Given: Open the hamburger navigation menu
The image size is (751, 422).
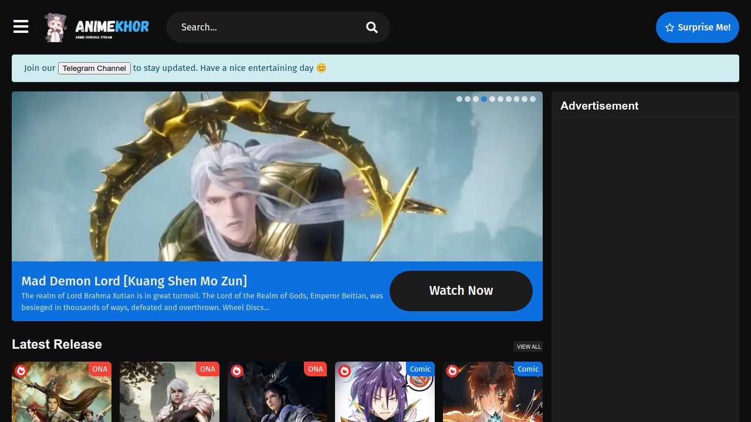Looking at the screenshot, I should (x=21, y=27).
